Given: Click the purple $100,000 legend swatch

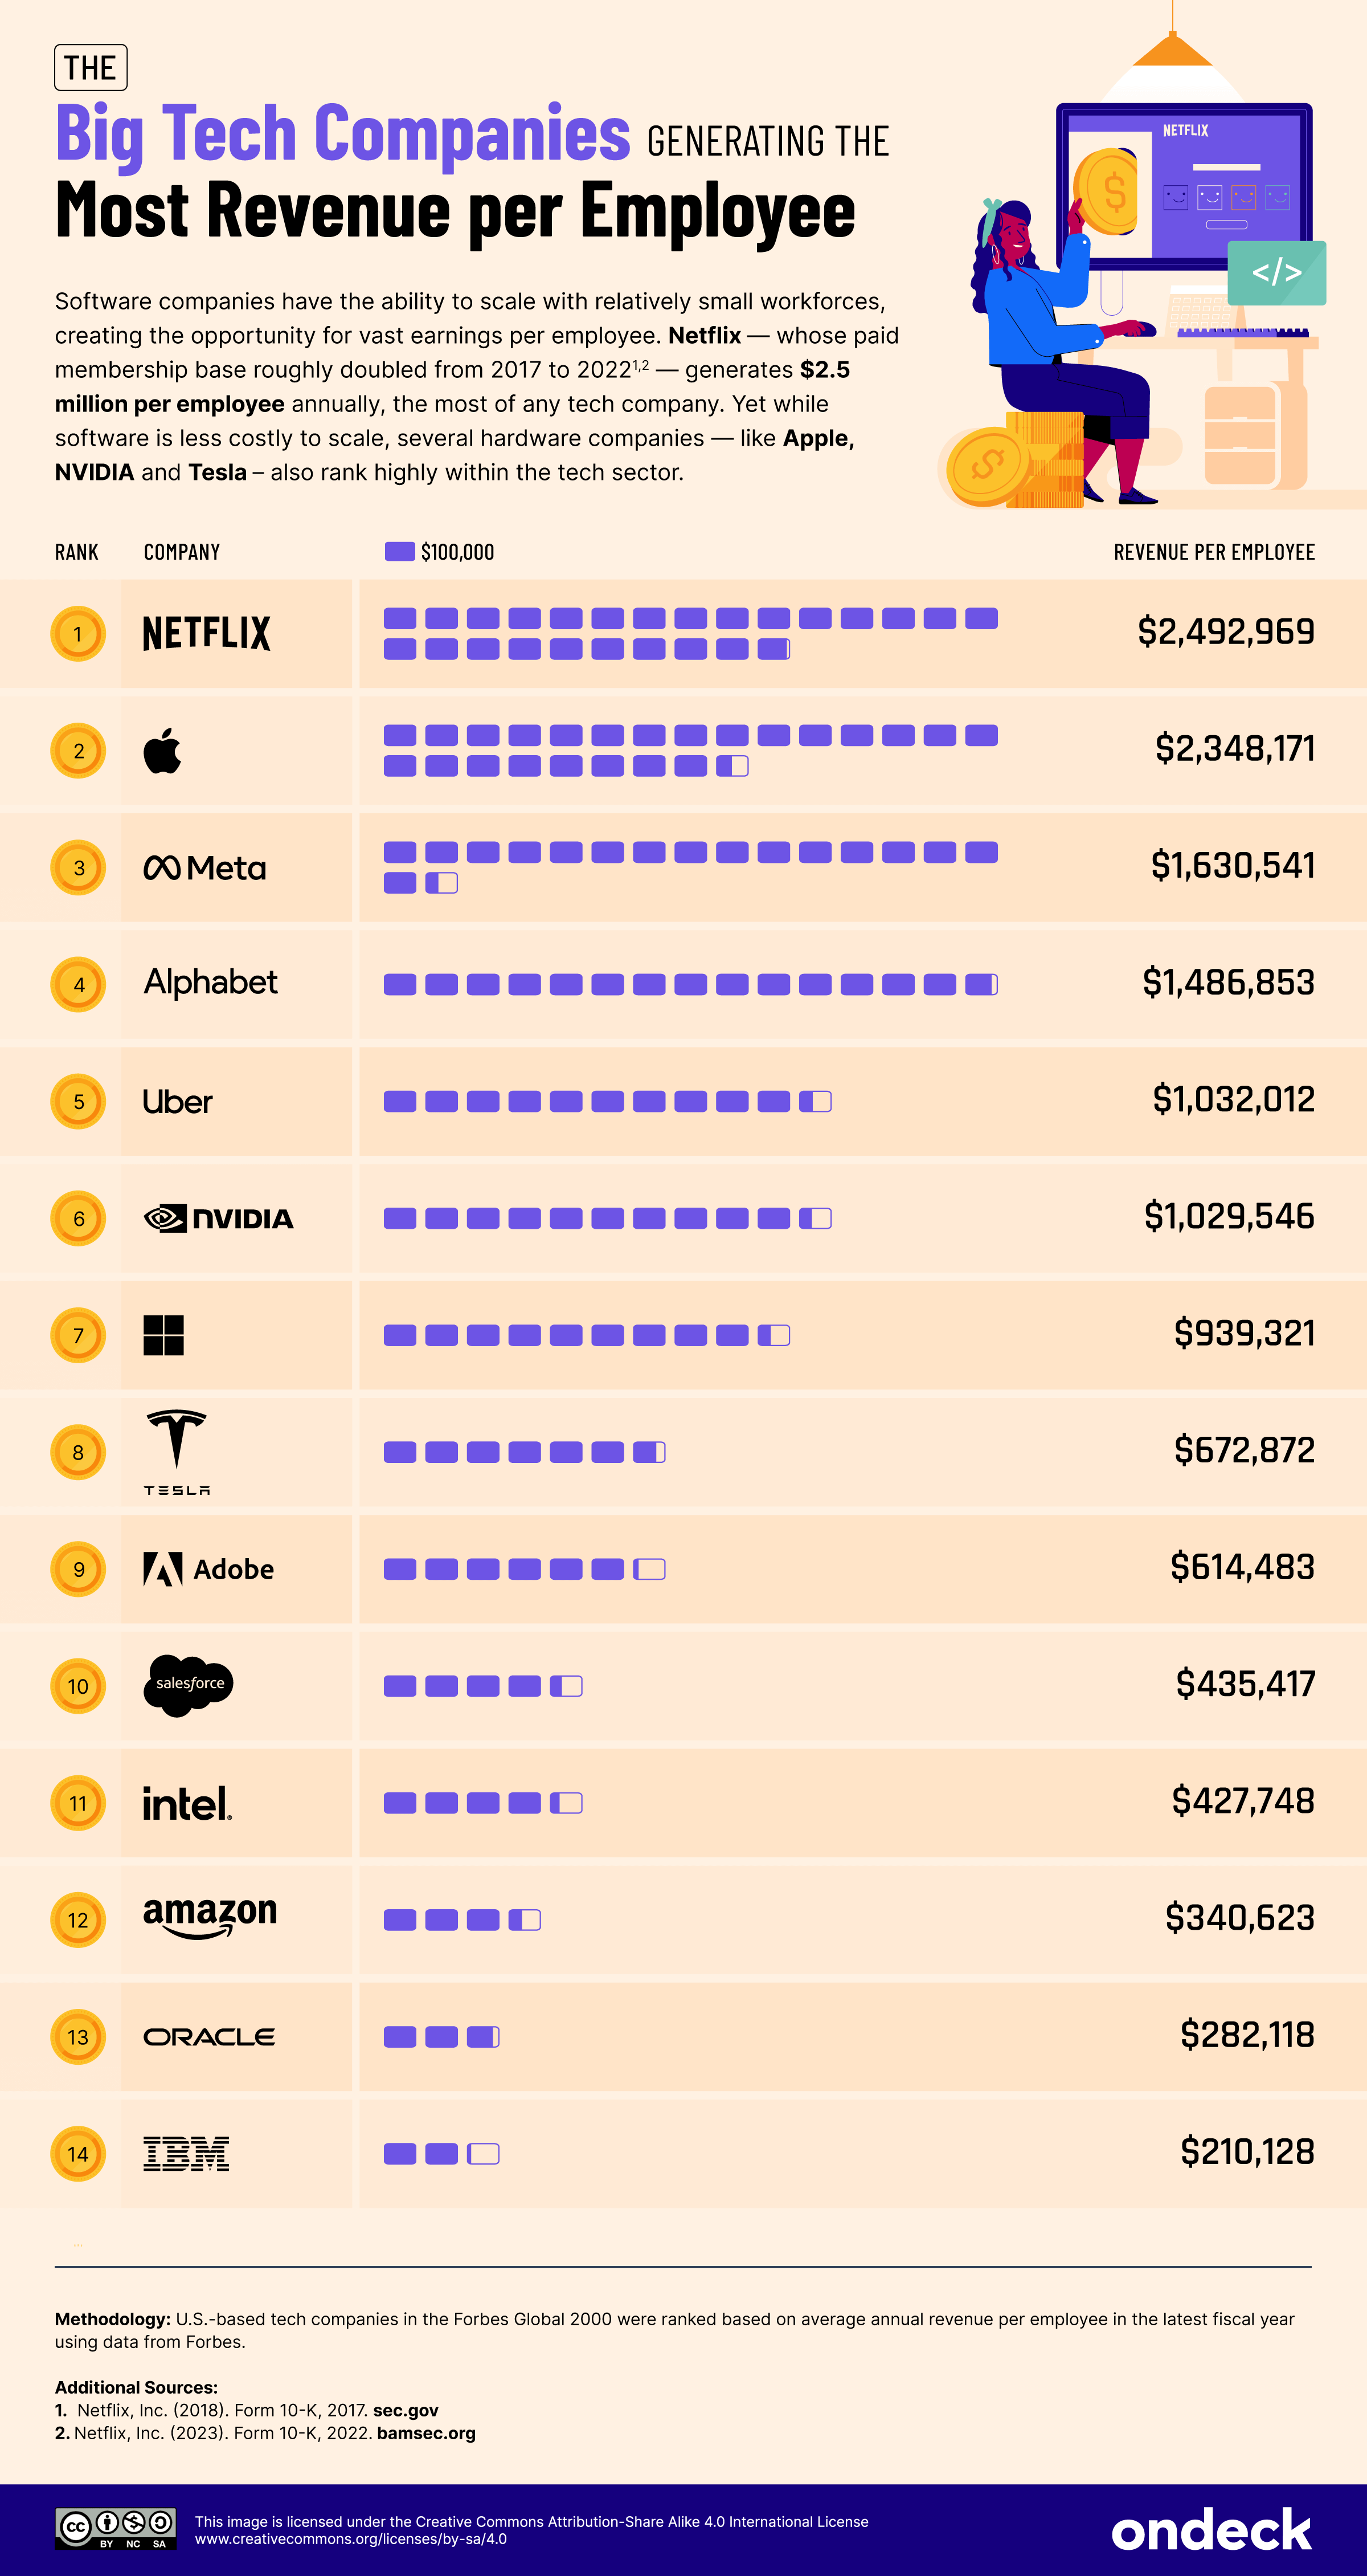Looking at the screenshot, I should pyautogui.click(x=400, y=552).
